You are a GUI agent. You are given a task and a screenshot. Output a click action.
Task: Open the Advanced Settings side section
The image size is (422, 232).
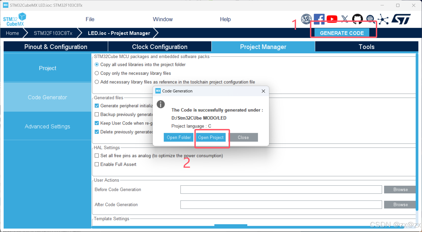pyautogui.click(x=48, y=126)
